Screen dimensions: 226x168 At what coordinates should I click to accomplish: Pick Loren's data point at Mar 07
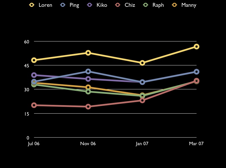tap(196, 47)
